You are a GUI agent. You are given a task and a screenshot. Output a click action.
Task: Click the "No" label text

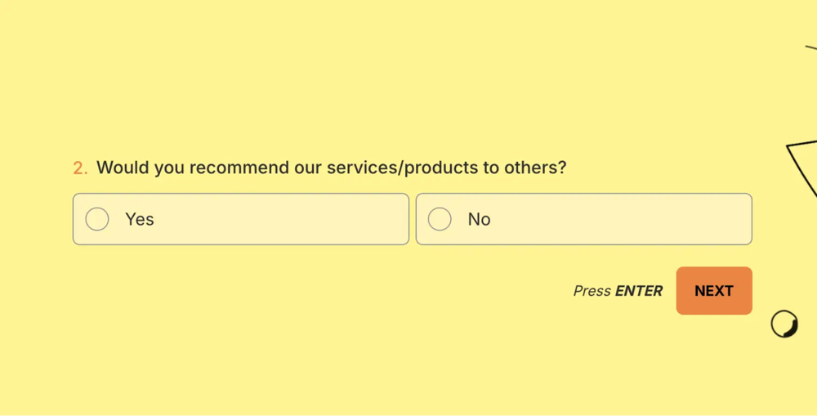pos(479,219)
